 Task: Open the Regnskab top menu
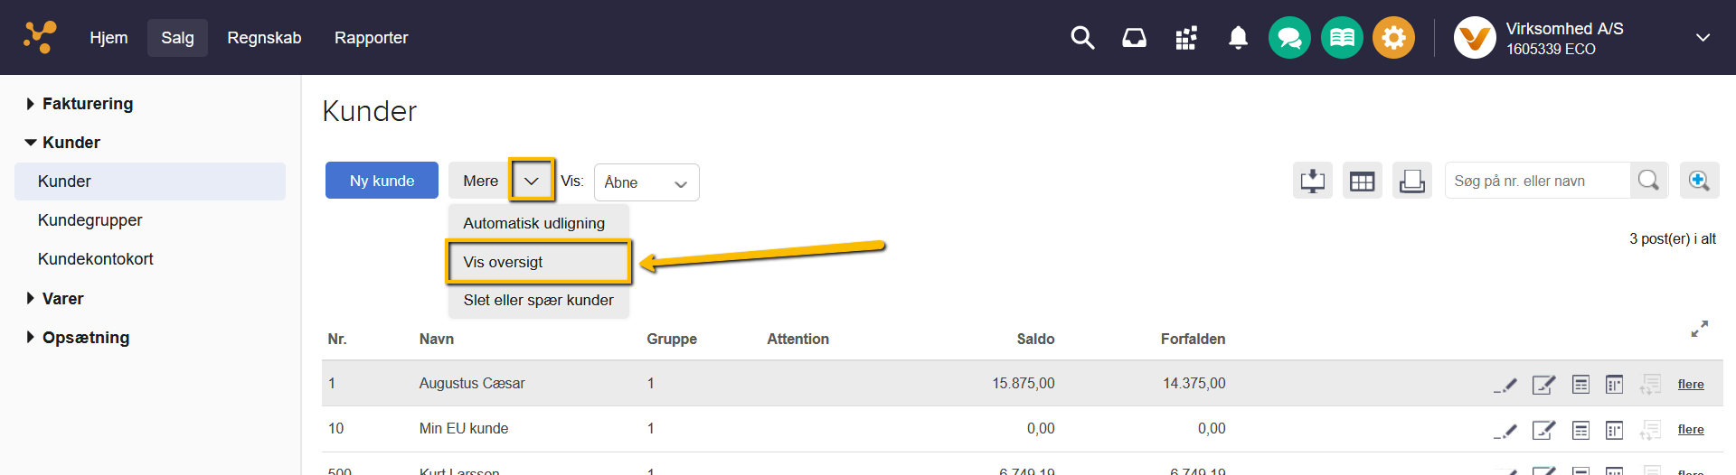(x=264, y=38)
